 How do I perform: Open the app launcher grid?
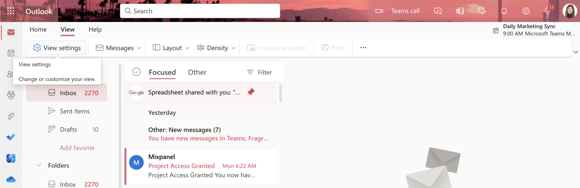(11, 11)
